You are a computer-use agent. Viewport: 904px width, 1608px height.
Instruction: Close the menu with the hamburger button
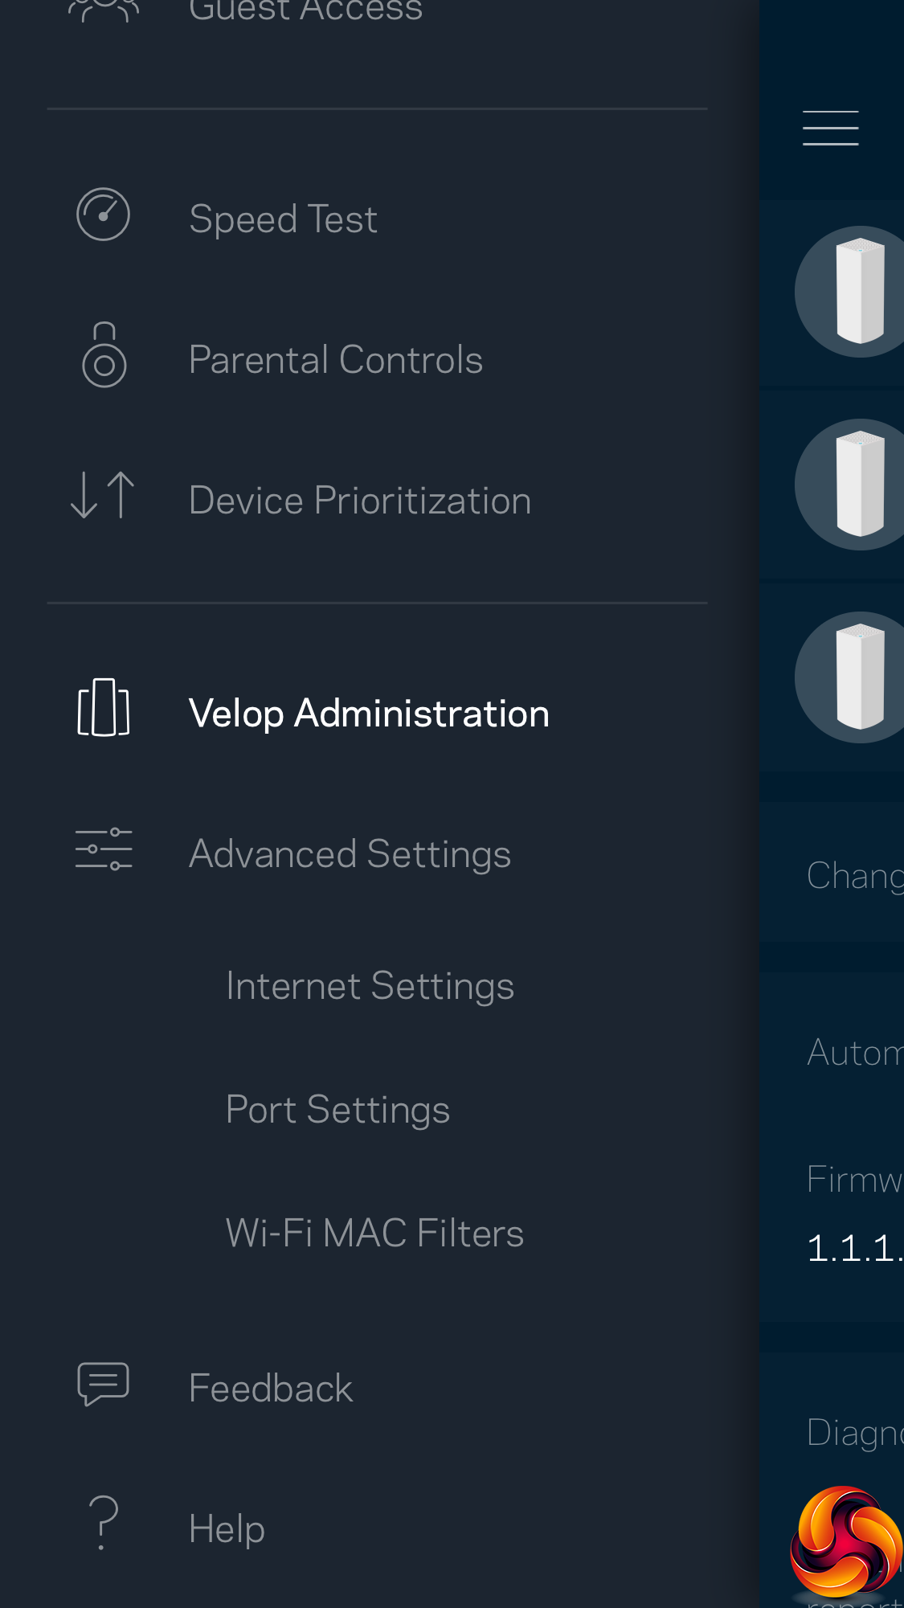coord(830,129)
